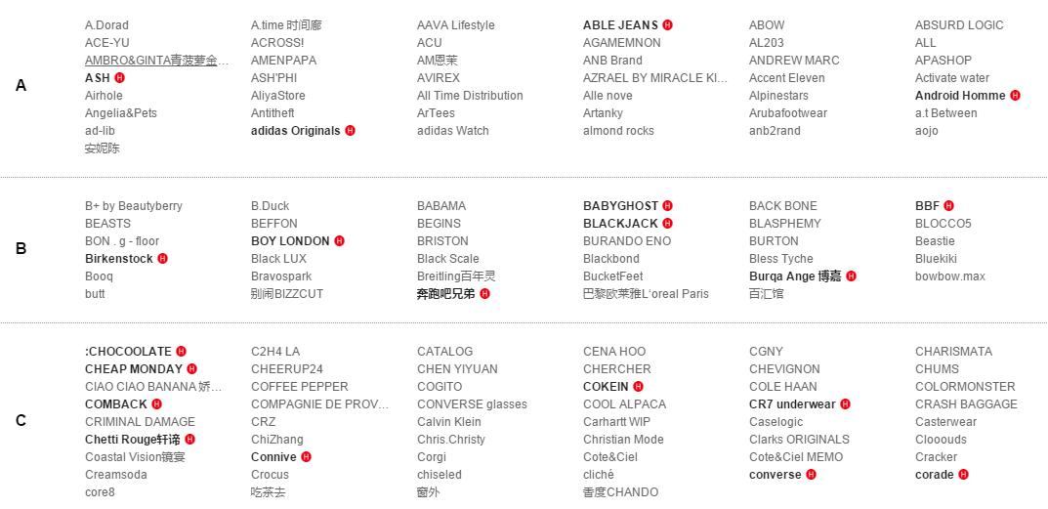
Task: Visit the adidas Watch brand
Action: tap(452, 131)
